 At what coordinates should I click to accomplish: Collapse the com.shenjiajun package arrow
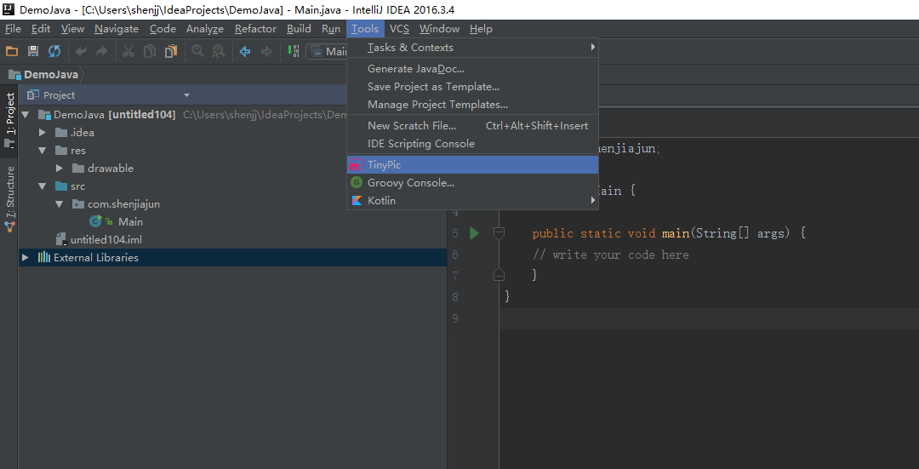pyautogui.click(x=60, y=204)
